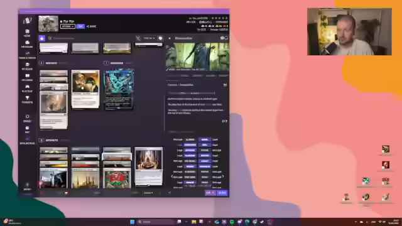
Task: Open Spotify from the Windows taskbar
Action: tap(232, 222)
